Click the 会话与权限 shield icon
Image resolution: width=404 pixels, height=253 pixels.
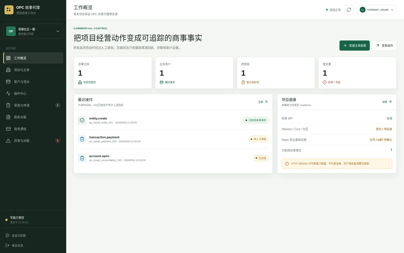8,236
